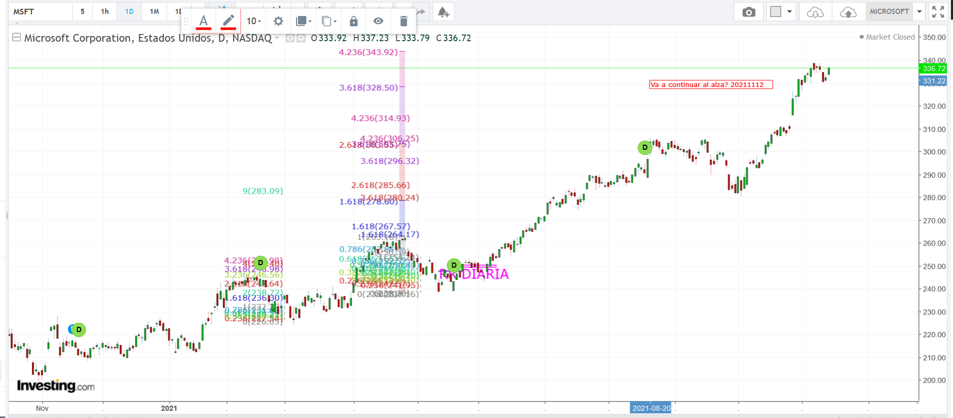The image size is (953, 418).
Task: Grab the floating toolbar drag handle
Action: tap(187, 21)
